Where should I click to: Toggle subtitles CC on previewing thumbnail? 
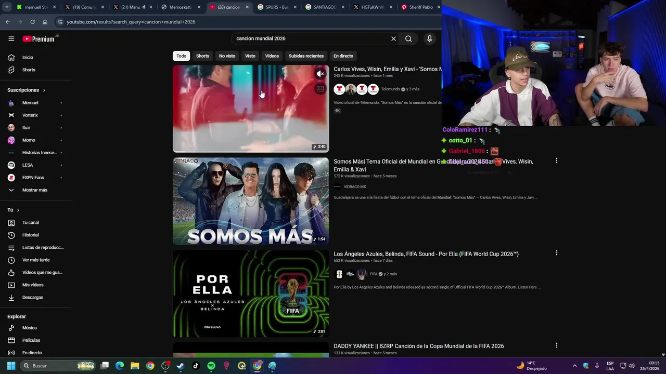(x=321, y=89)
